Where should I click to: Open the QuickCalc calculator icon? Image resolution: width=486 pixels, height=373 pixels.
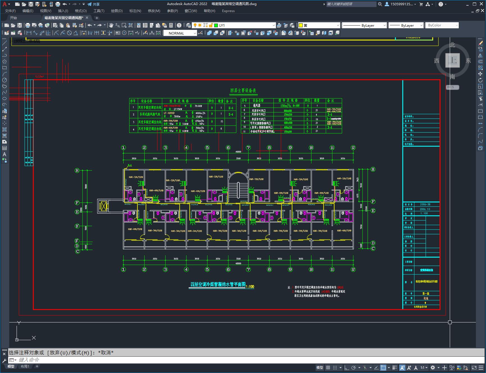click(171, 25)
